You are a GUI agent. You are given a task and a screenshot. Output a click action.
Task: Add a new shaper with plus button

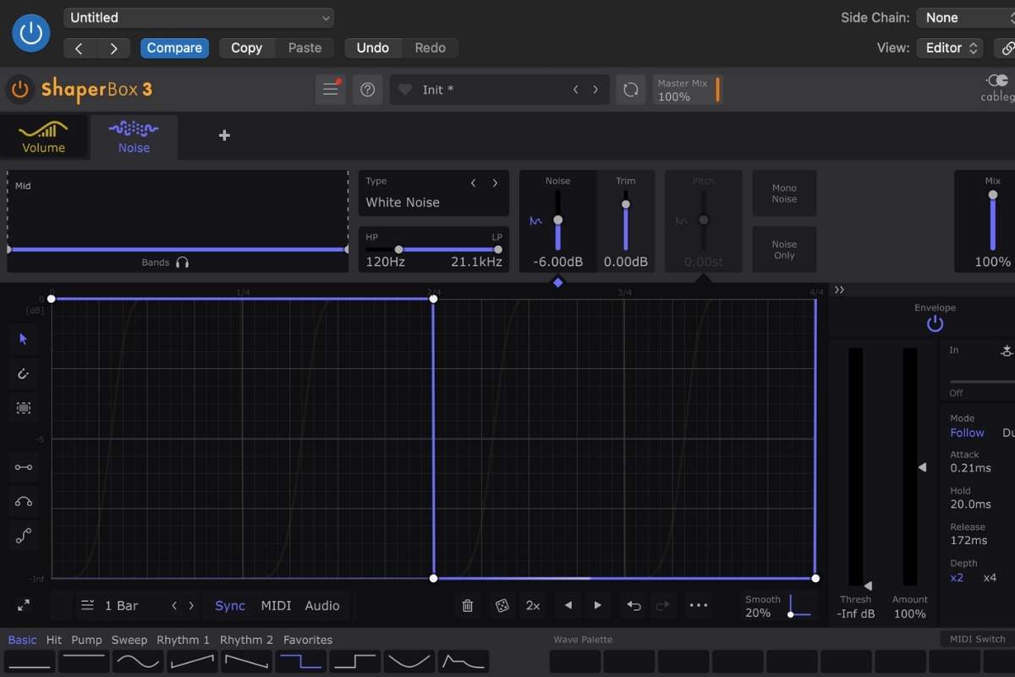pyautogui.click(x=224, y=135)
